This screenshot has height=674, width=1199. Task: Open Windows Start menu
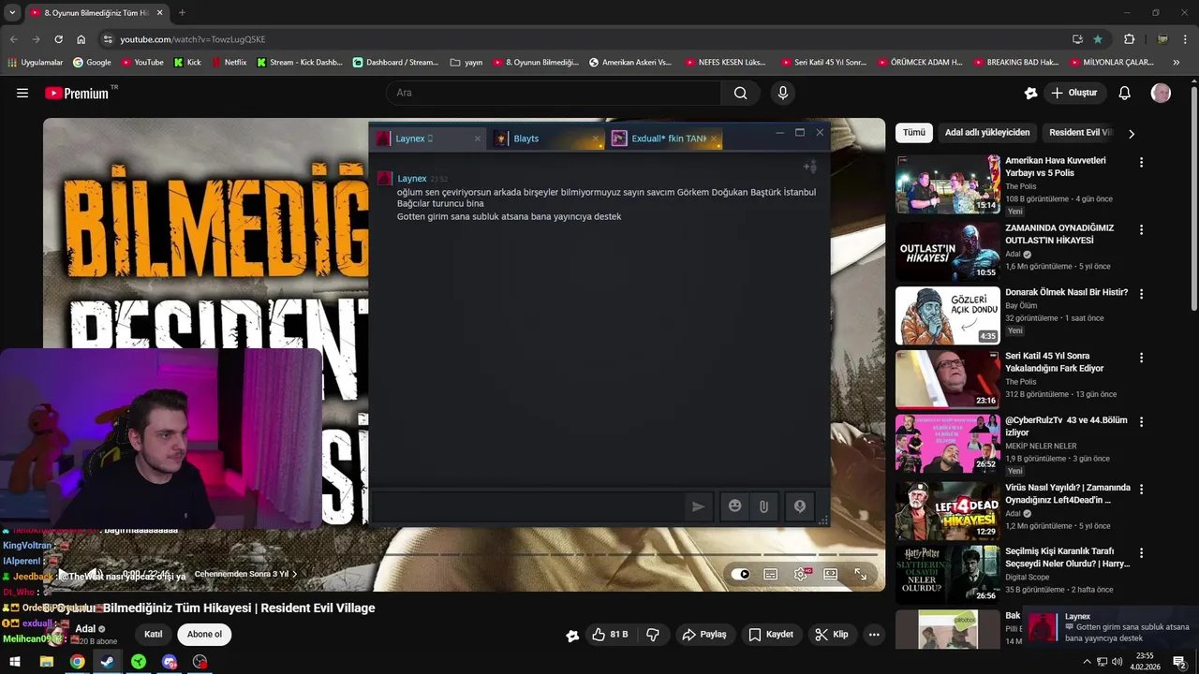click(x=14, y=662)
